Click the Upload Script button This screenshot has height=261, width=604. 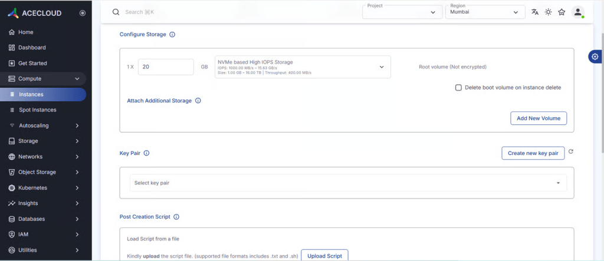(x=324, y=256)
